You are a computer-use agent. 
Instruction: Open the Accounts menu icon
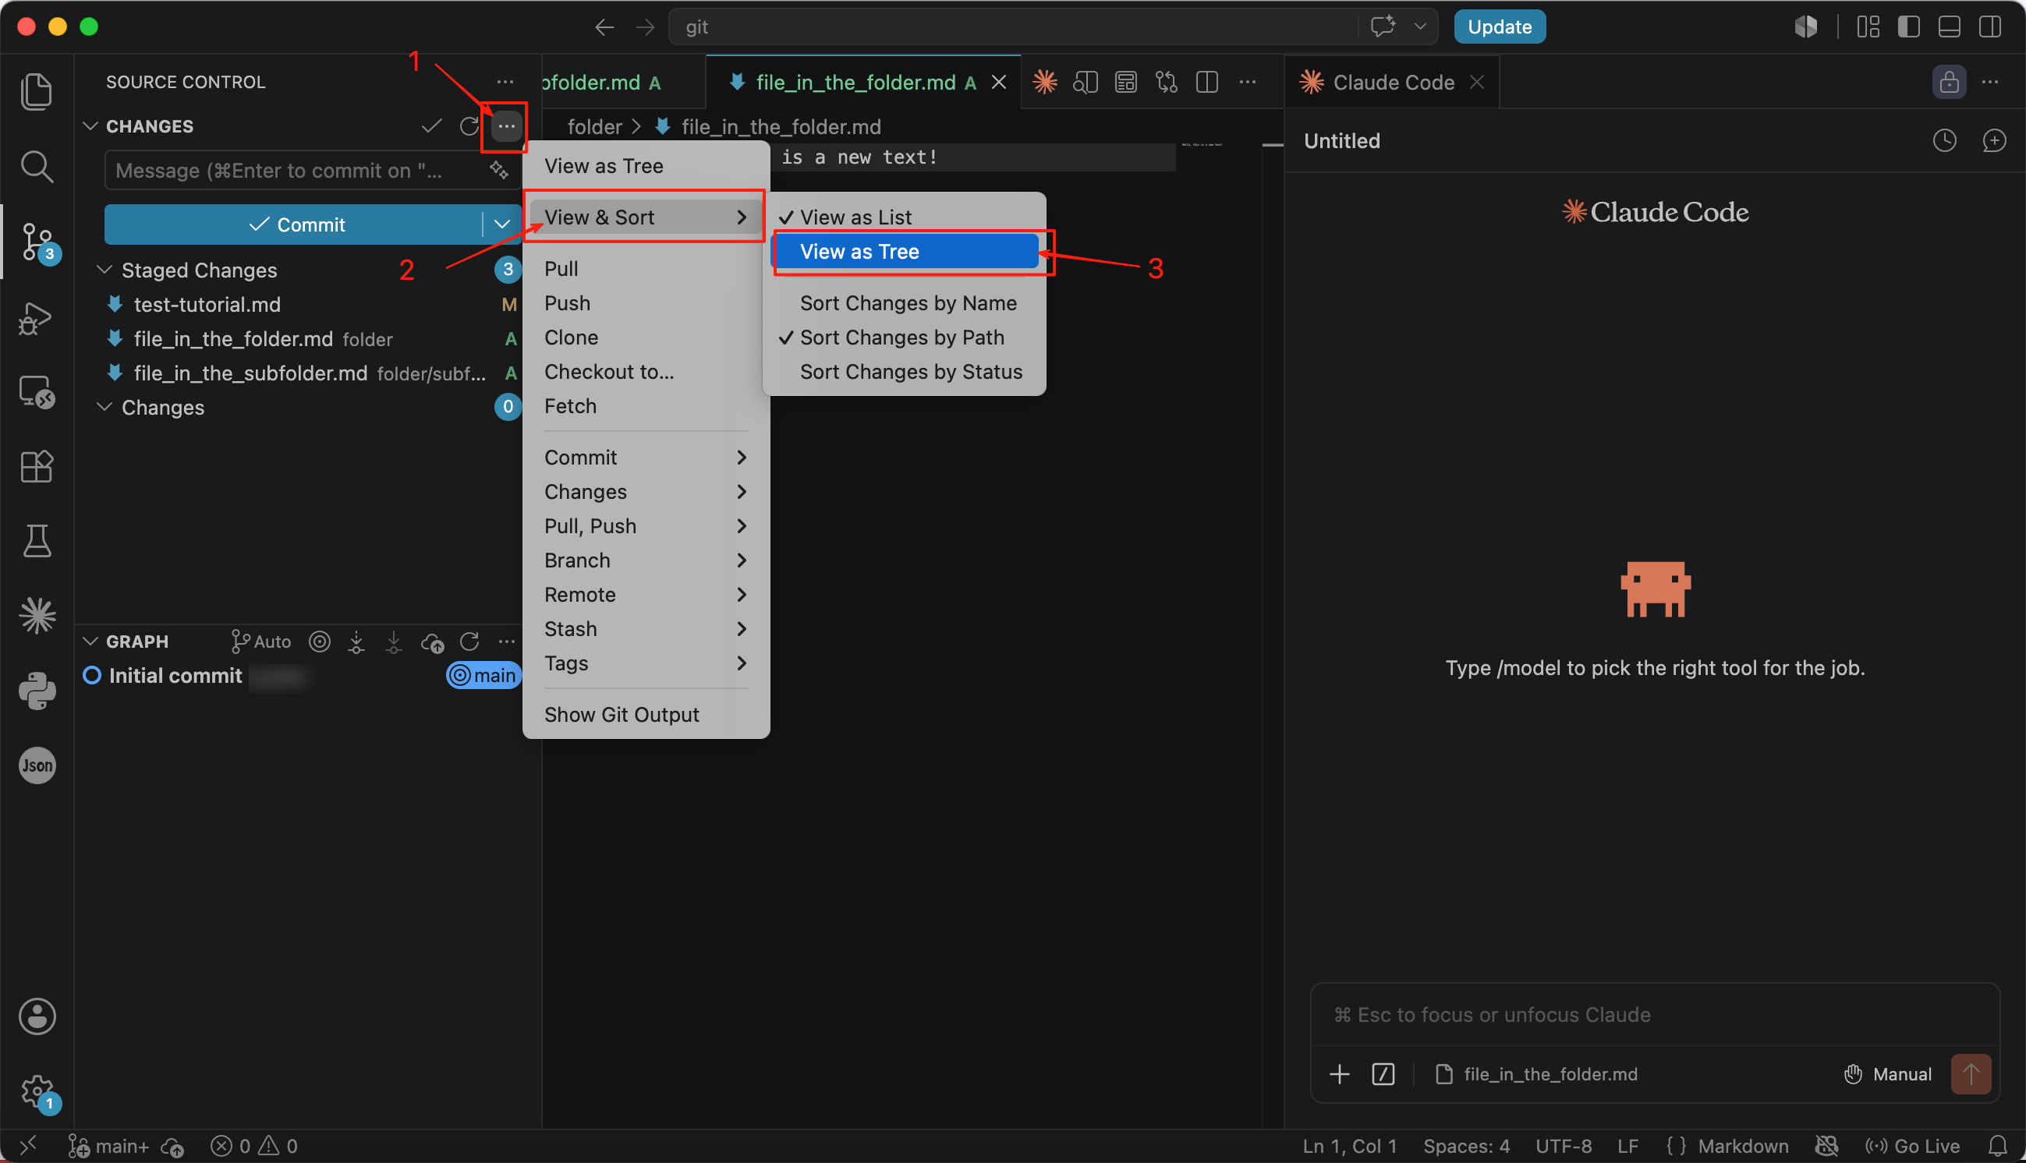[x=37, y=1016]
